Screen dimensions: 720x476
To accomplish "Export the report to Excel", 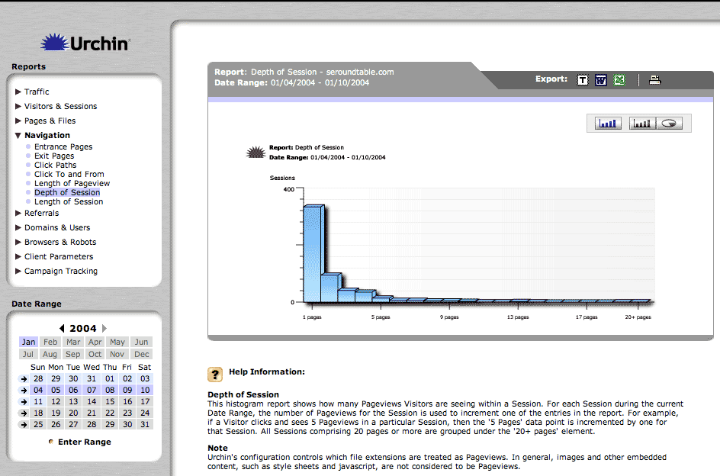I will 619,80.
